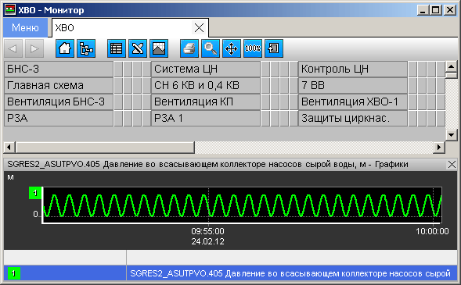
Task: Open the Главная схема screen
Action: [59, 85]
